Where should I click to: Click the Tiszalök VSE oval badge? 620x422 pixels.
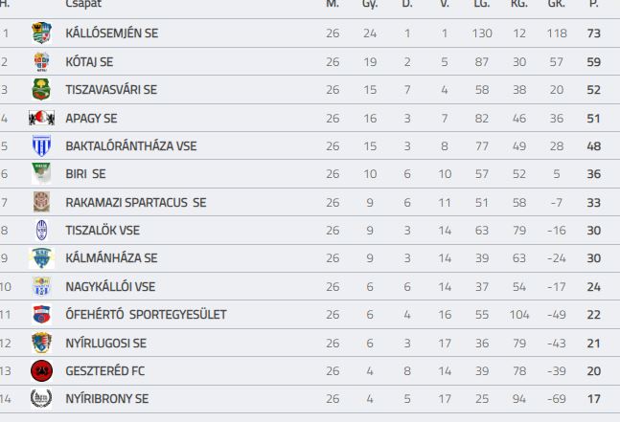41,231
